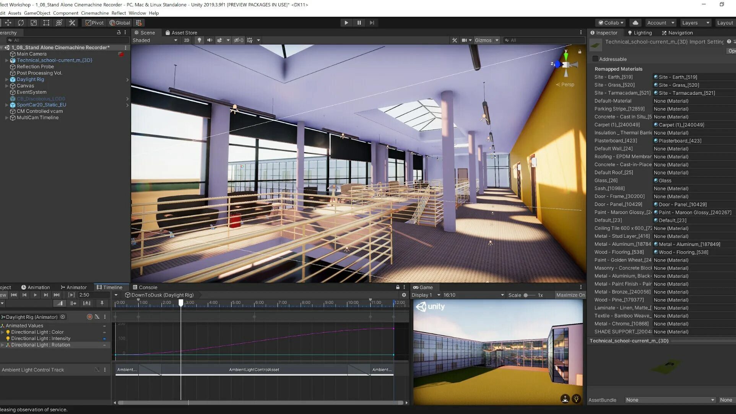The width and height of the screenshot is (736, 414).
Task: Expand the SportCar20_Static_EU hierarchy item
Action: [x=6, y=105]
